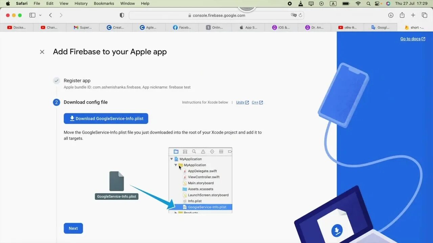Switch to the Super... Gmail tab
The width and height of the screenshot is (433, 243).
point(83,28)
